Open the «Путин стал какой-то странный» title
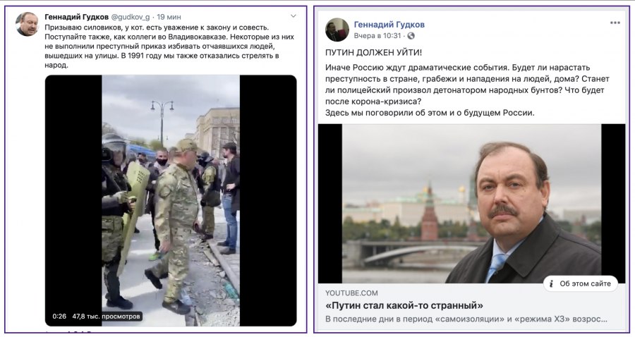Image resolution: width=635 pixels, height=337 pixels. click(x=404, y=305)
